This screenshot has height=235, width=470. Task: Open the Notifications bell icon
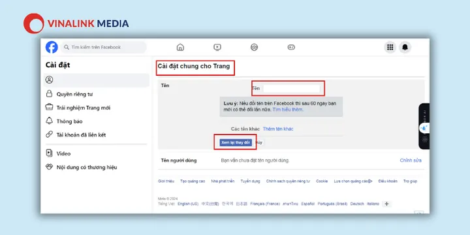click(405, 48)
